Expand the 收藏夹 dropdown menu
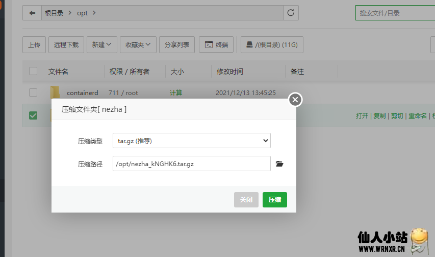The image size is (435, 257). pyautogui.click(x=138, y=45)
